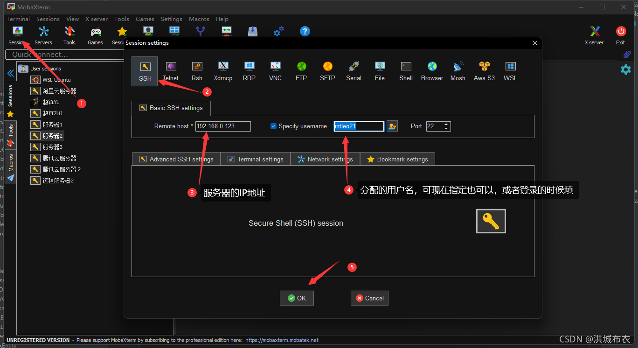Select the Serial session type
This screenshot has height=348, width=638.
tap(354, 71)
